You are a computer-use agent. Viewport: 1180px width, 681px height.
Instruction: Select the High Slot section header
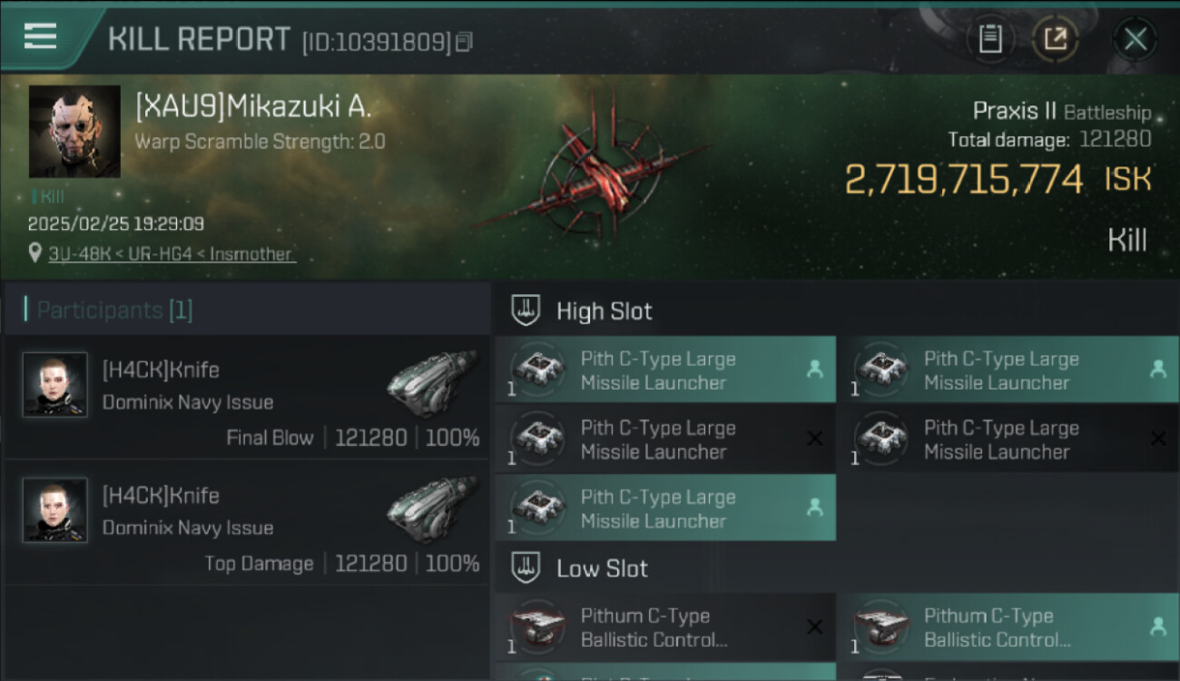pos(604,311)
